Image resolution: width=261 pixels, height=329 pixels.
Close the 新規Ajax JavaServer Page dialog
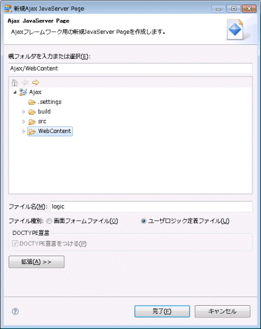click(x=249, y=9)
